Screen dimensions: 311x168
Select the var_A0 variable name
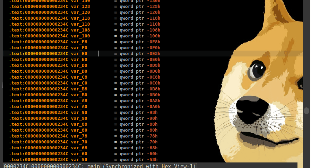pyautogui.click(x=79, y=107)
